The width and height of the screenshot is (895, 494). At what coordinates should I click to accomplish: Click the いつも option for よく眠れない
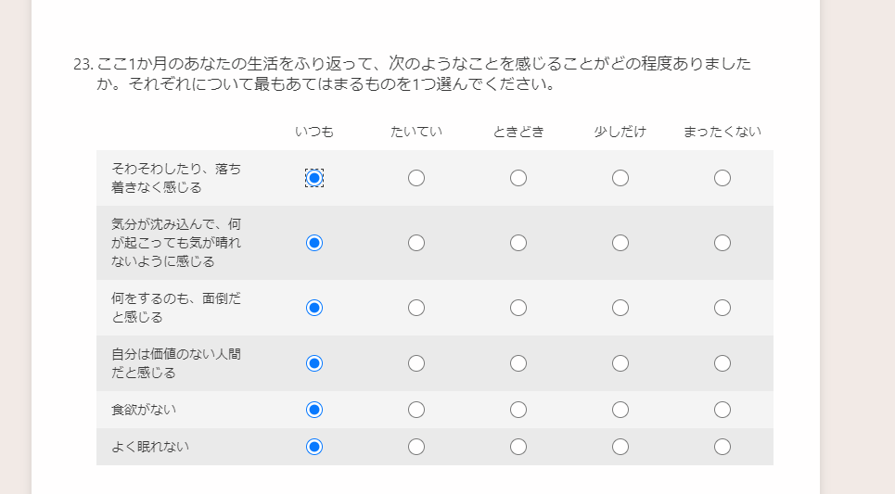tap(314, 447)
